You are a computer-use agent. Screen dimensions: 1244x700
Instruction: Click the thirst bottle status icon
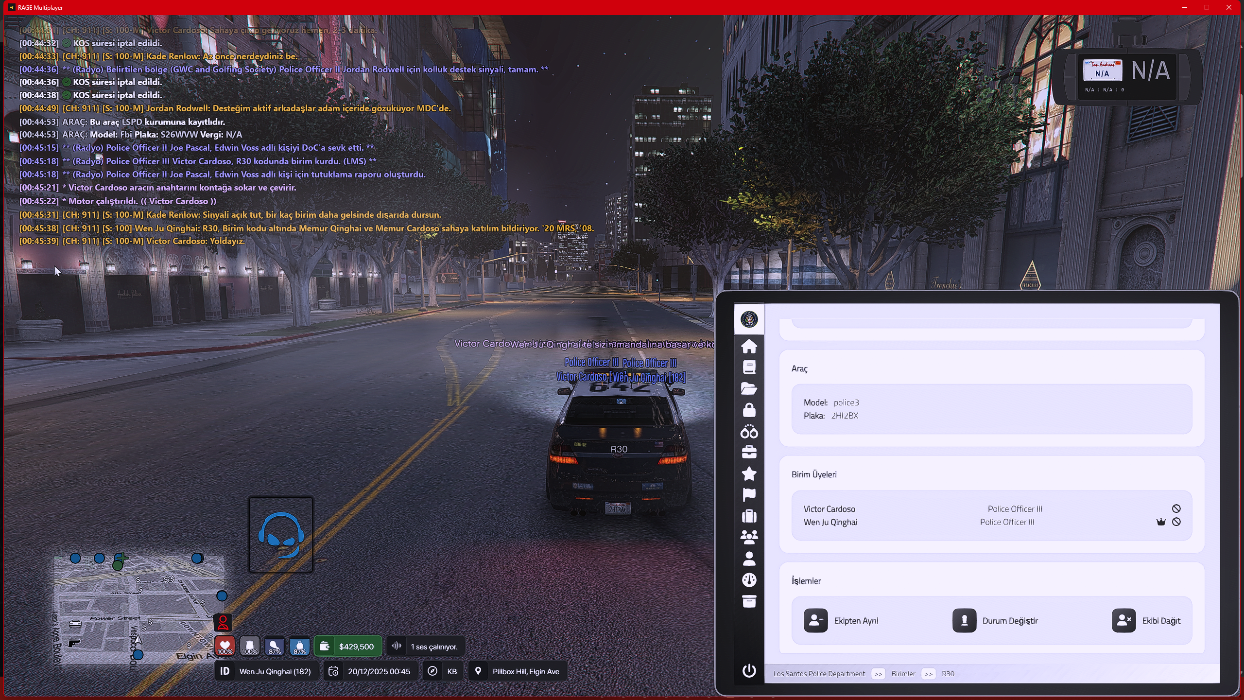[299, 646]
